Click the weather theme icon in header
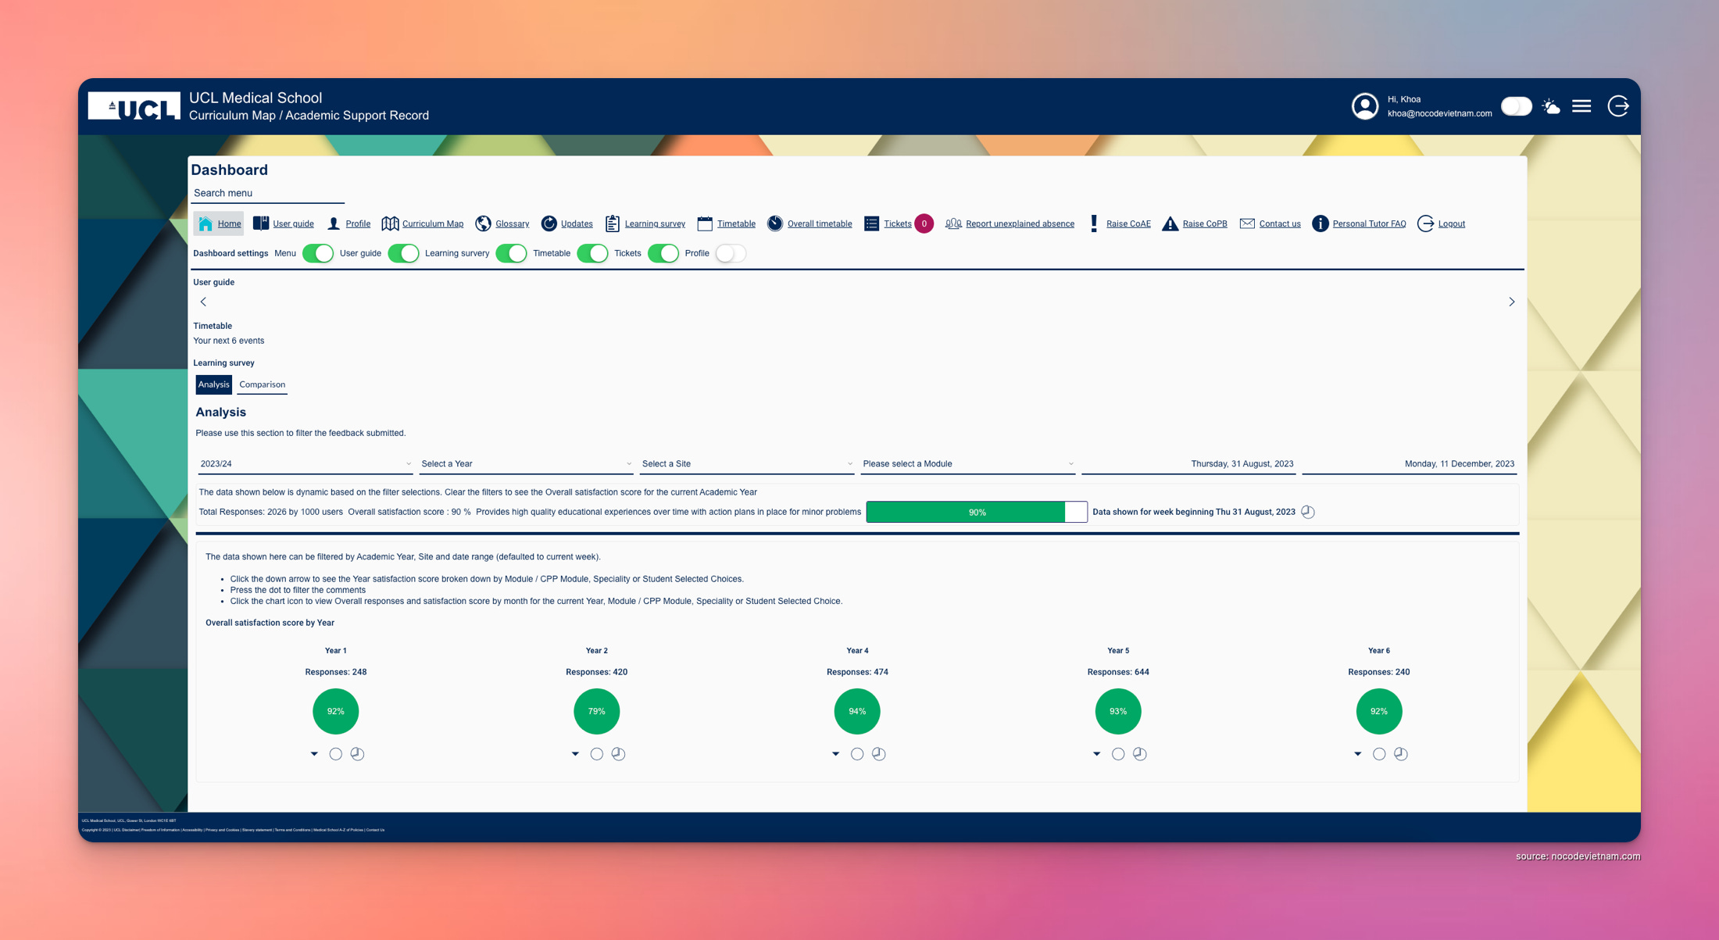Viewport: 1719px width, 940px height. [x=1551, y=106]
